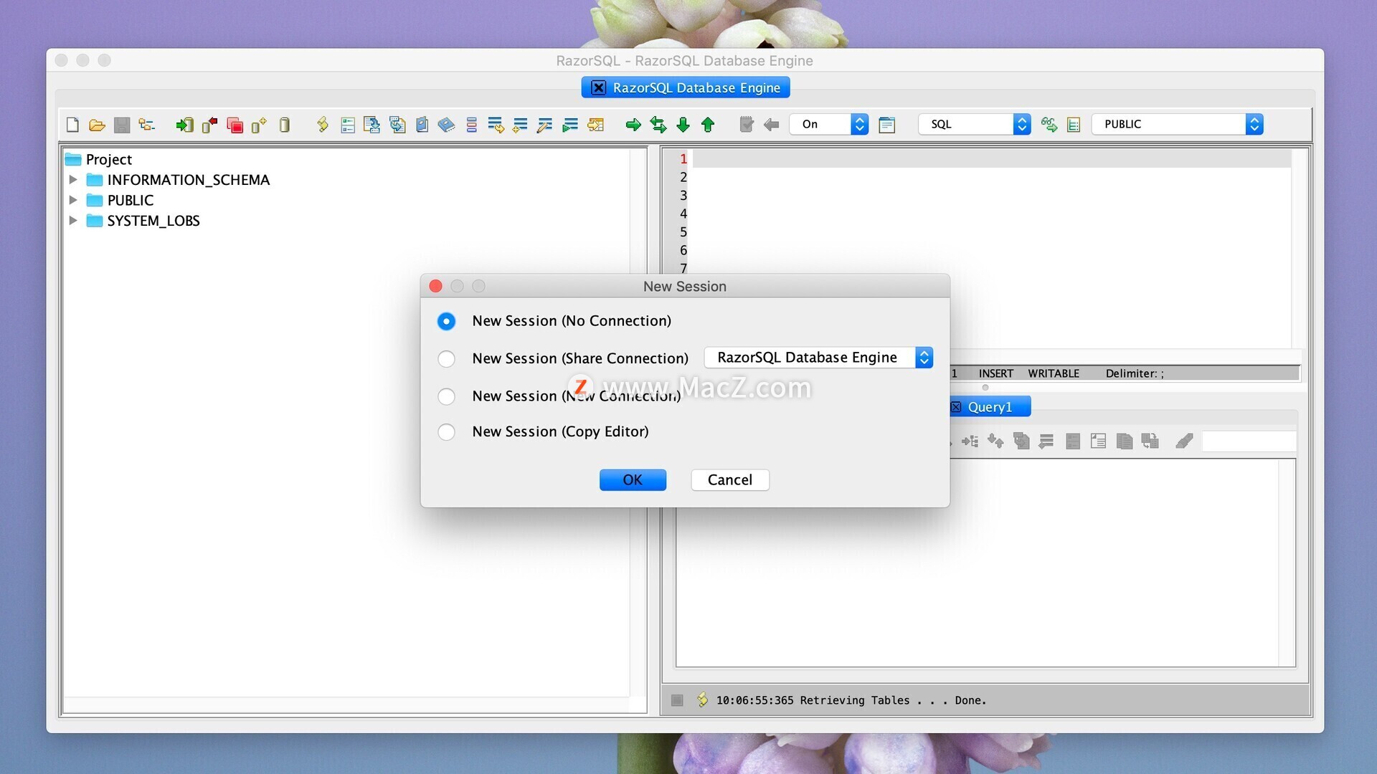Viewport: 1377px width, 774px height.
Task: Open the On auto-commit dropdown
Action: point(829,124)
